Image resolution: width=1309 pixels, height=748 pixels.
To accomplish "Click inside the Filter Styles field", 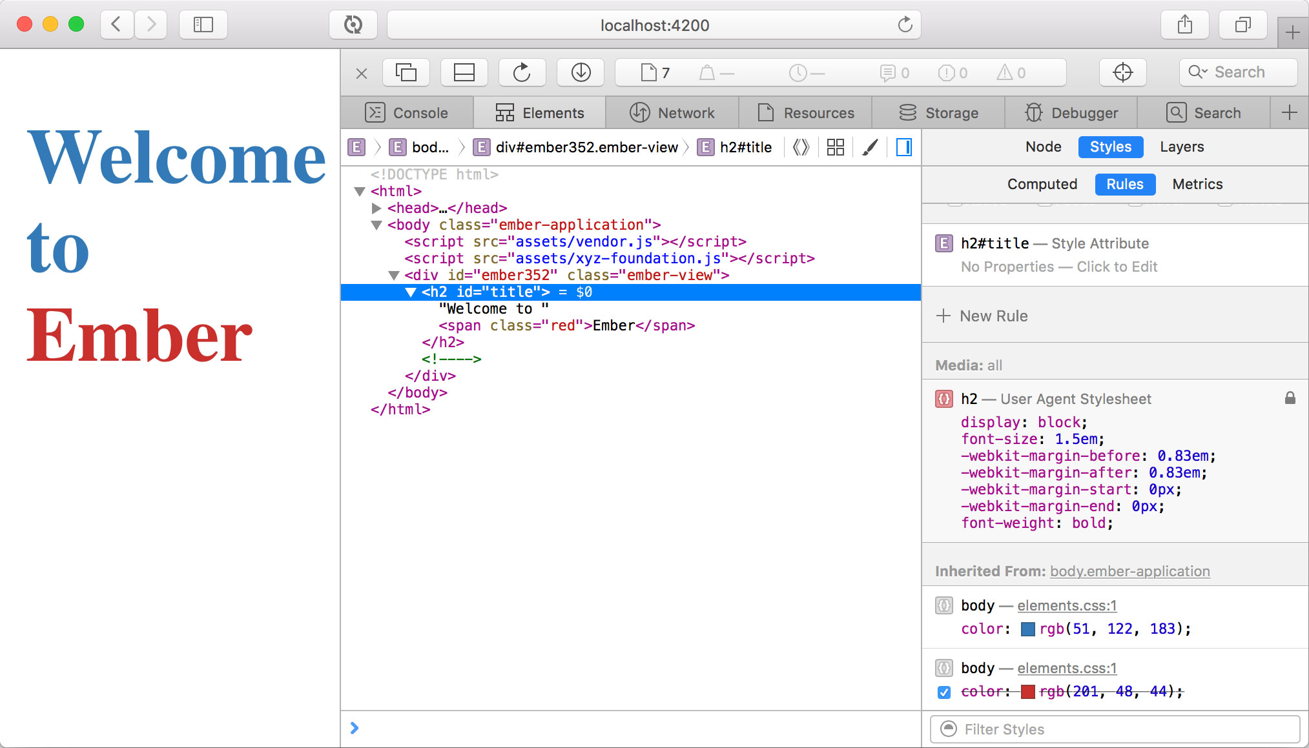I will coord(1114,729).
